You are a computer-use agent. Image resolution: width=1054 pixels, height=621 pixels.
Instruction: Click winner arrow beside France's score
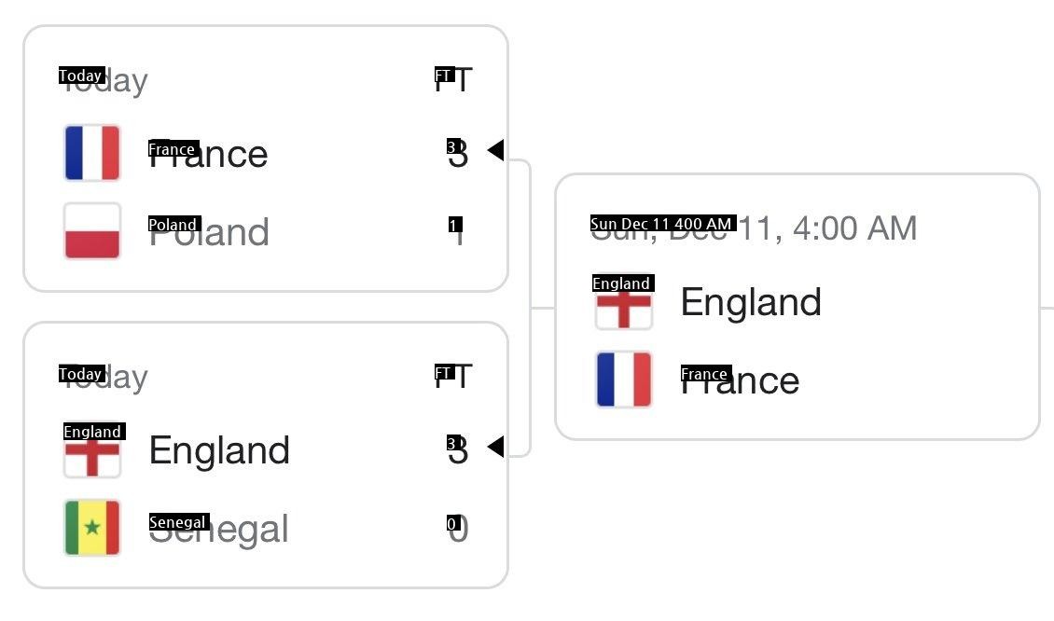495,149
